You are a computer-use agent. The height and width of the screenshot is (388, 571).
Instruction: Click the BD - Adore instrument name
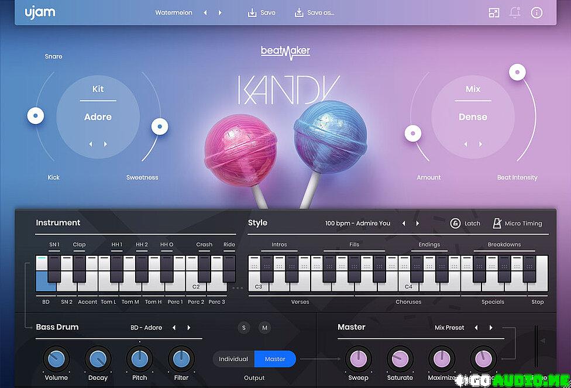click(x=146, y=328)
